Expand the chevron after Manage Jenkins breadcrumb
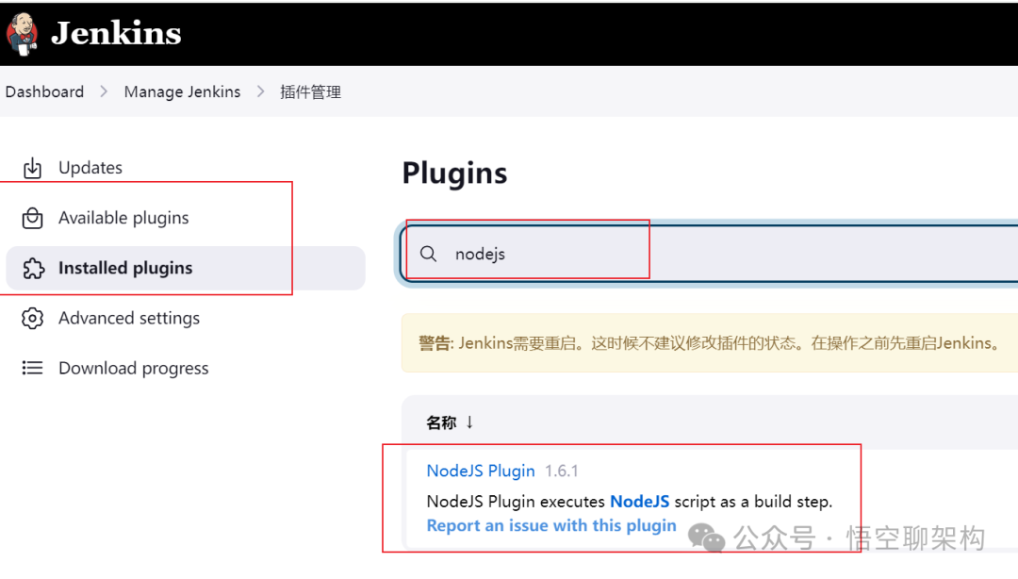 pyautogui.click(x=261, y=92)
